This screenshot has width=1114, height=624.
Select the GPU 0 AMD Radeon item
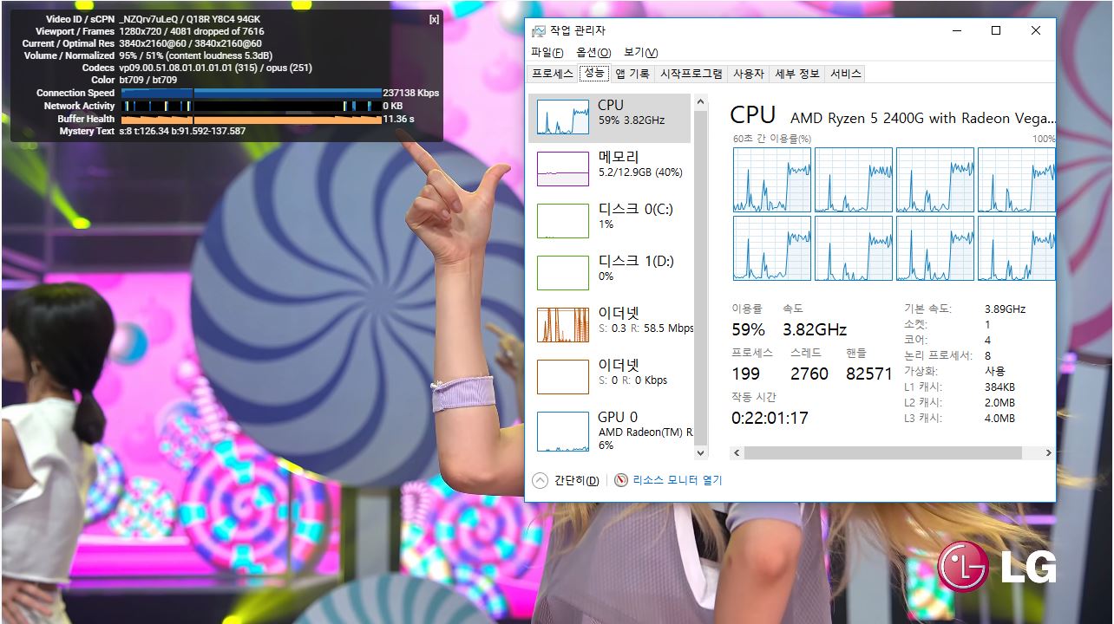click(x=609, y=431)
